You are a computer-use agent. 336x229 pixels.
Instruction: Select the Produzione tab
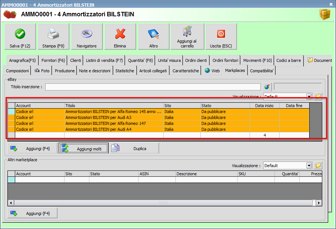[65, 71]
